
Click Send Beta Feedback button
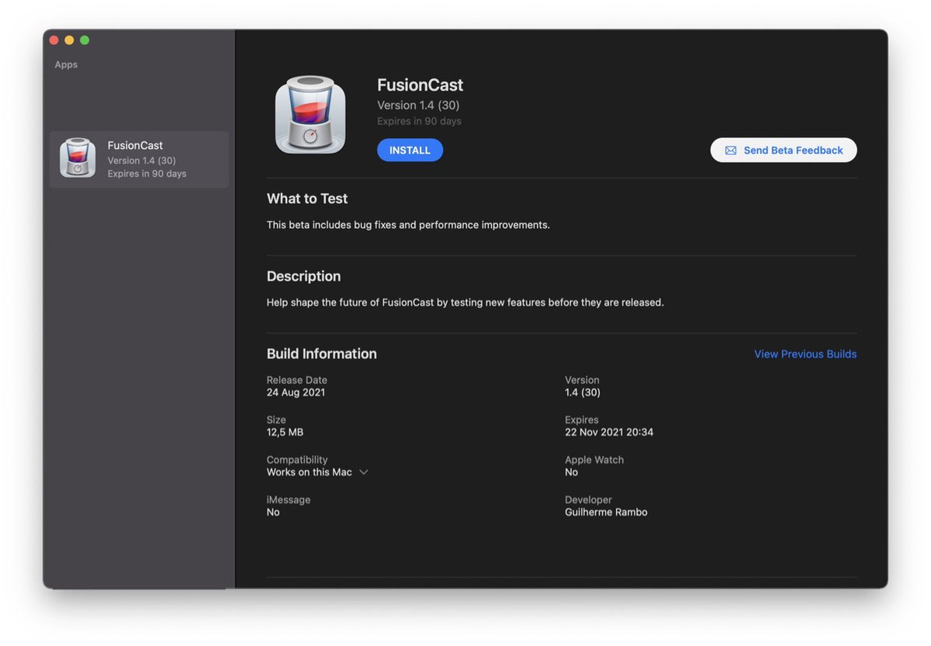784,150
